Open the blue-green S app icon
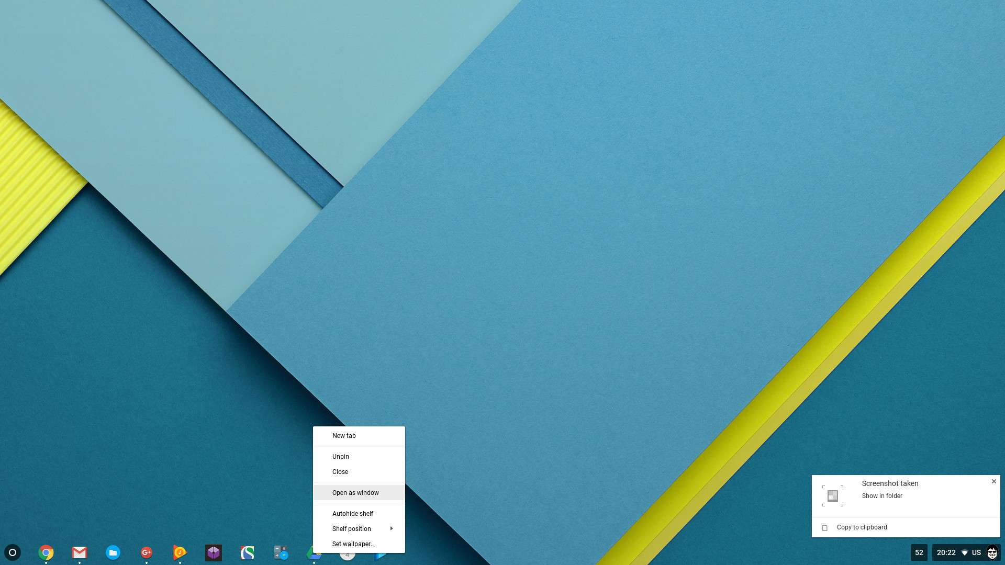 247,552
